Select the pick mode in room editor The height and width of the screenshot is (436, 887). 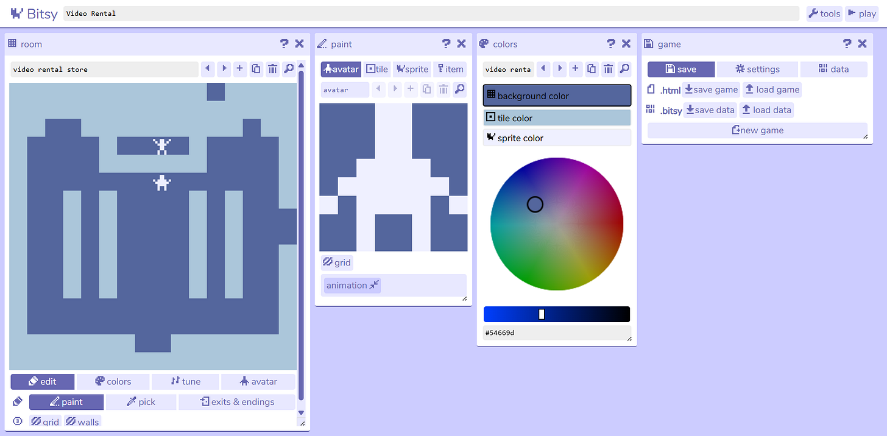click(x=141, y=402)
